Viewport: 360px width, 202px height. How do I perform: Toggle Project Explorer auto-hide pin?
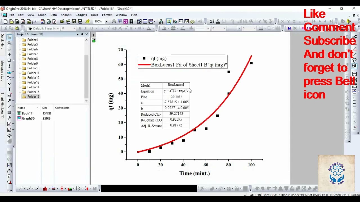click(82, 34)
